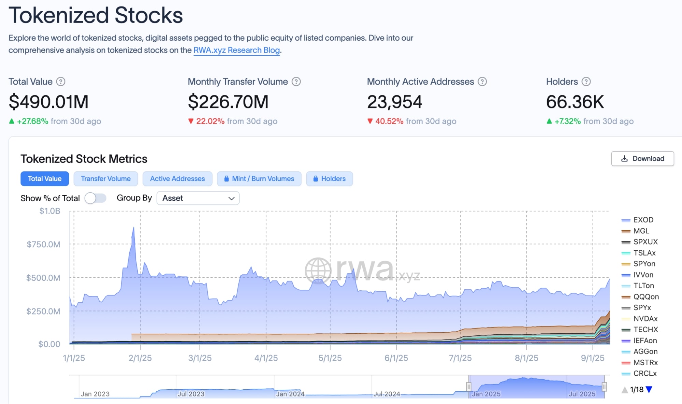Open the Group By Asset dropdown
This screenshot has height=404, width=682.
tap(198, 198)
